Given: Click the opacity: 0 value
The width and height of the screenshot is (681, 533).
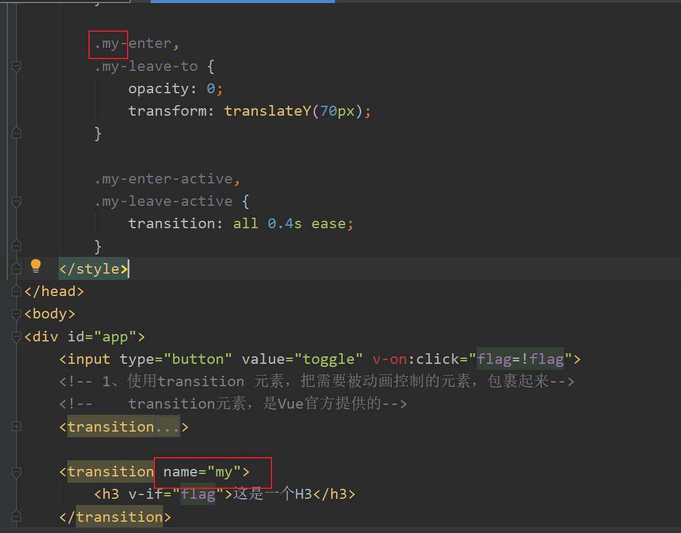Looking at the screenshot, I should (x=210, y=89).
